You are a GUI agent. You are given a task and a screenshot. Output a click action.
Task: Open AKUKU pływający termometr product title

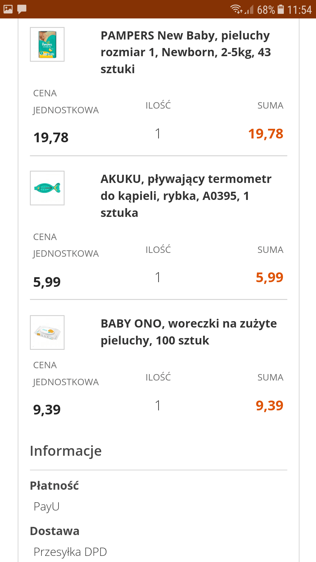click(186, 196)
